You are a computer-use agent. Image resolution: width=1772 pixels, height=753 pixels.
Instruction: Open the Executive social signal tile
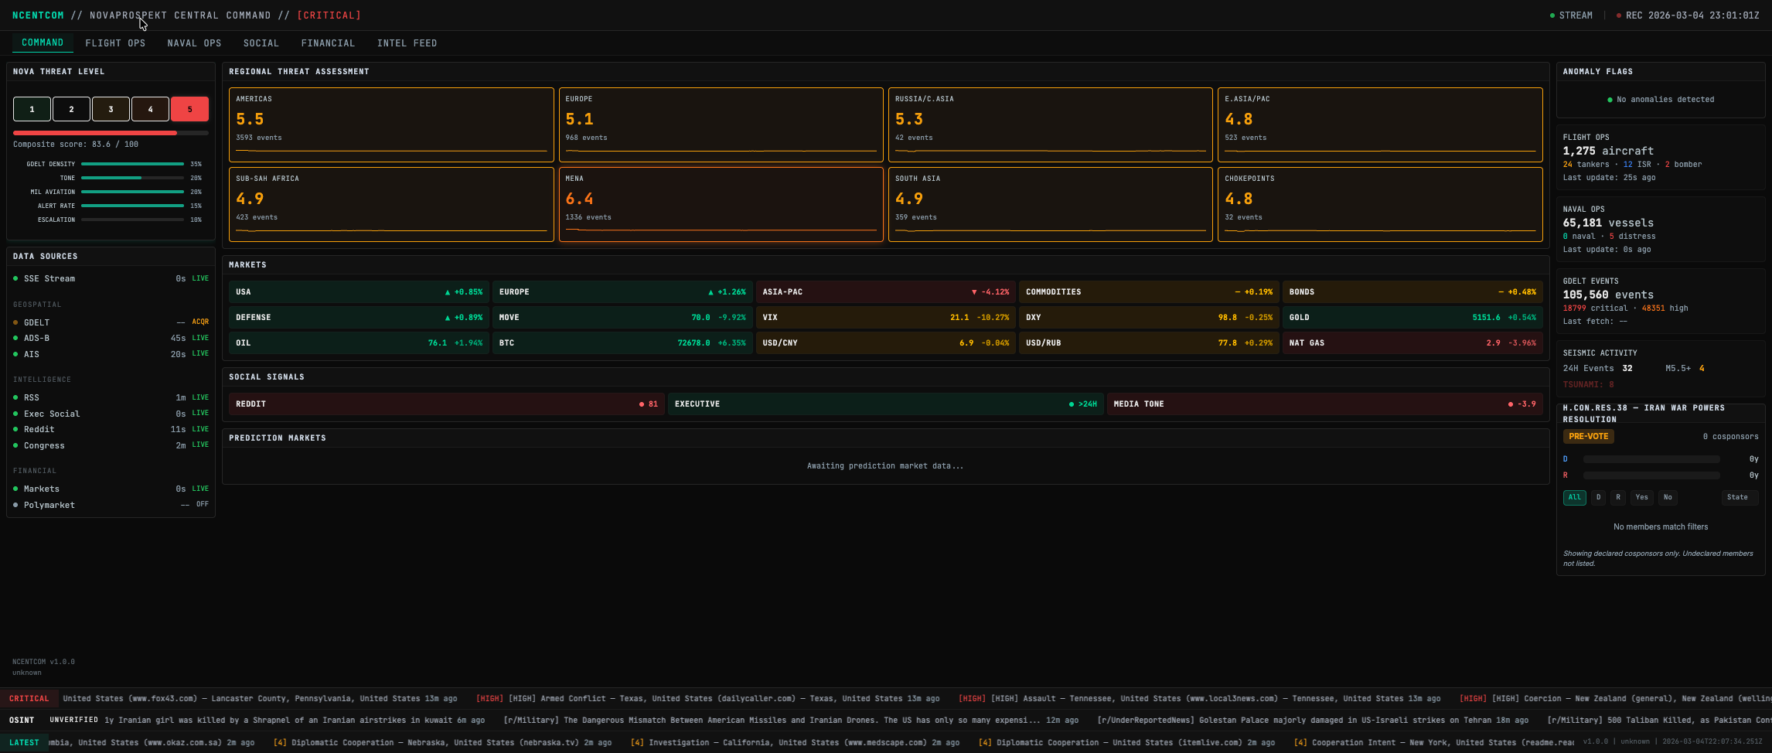click(x=886, y=404)
